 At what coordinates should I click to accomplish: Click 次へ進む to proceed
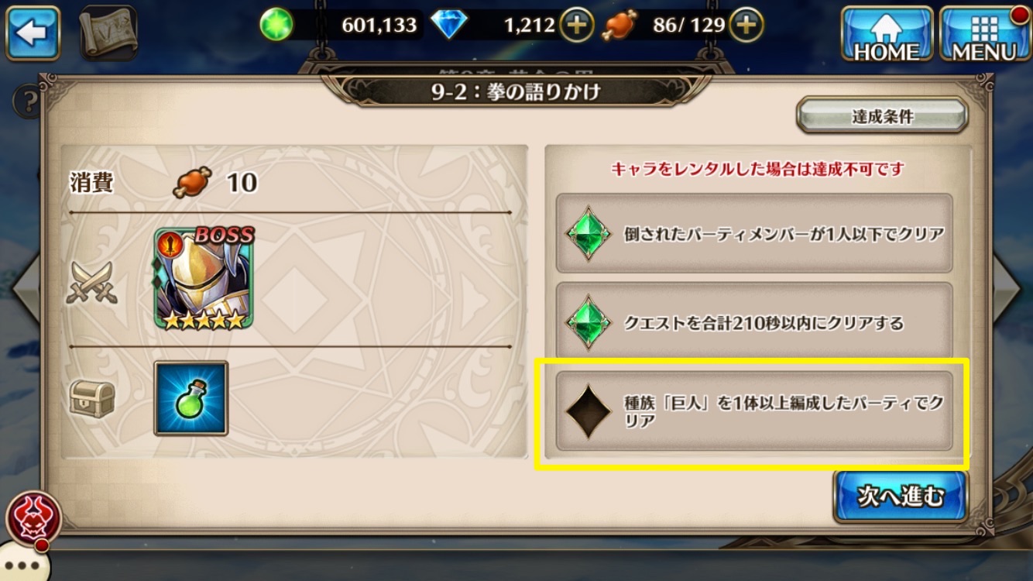click(901, 497)
